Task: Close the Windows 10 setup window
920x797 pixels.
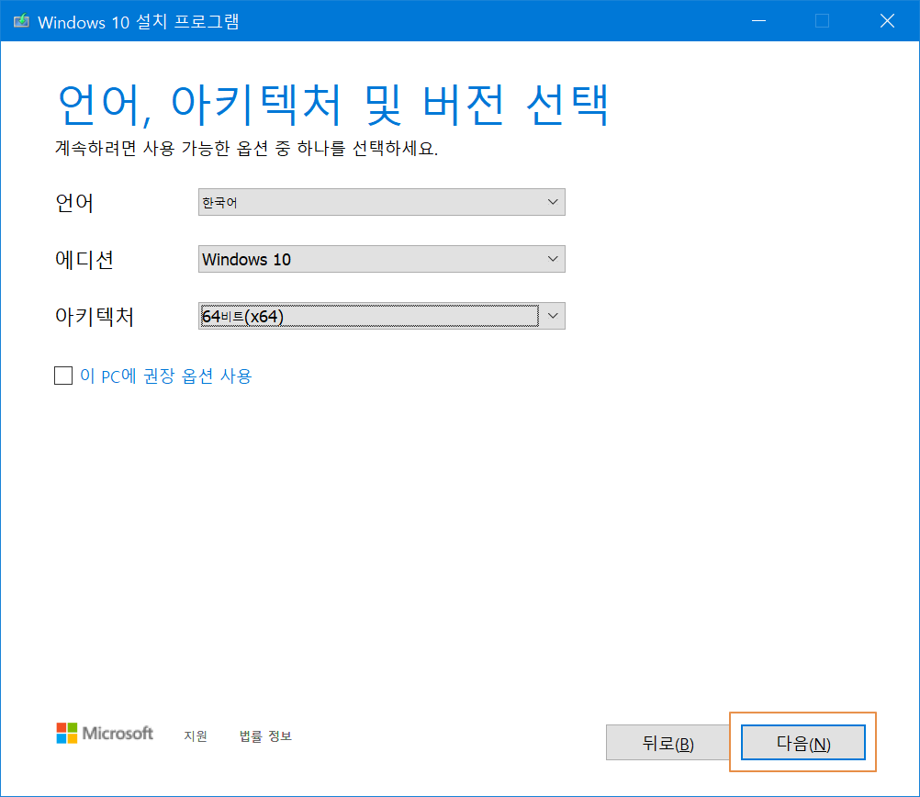Action: [887, 21]
